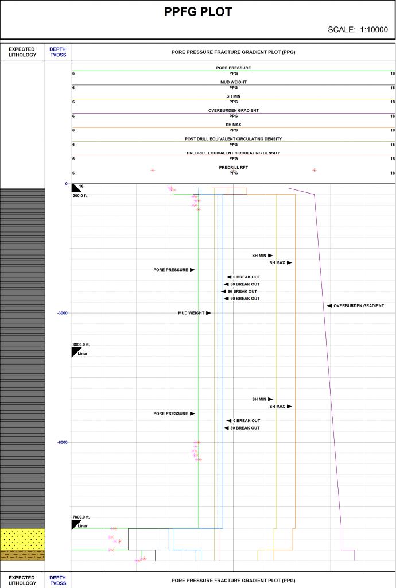Click the -3000 depth tick label
This screenshot has height=588, width=396.
[62, 313]
